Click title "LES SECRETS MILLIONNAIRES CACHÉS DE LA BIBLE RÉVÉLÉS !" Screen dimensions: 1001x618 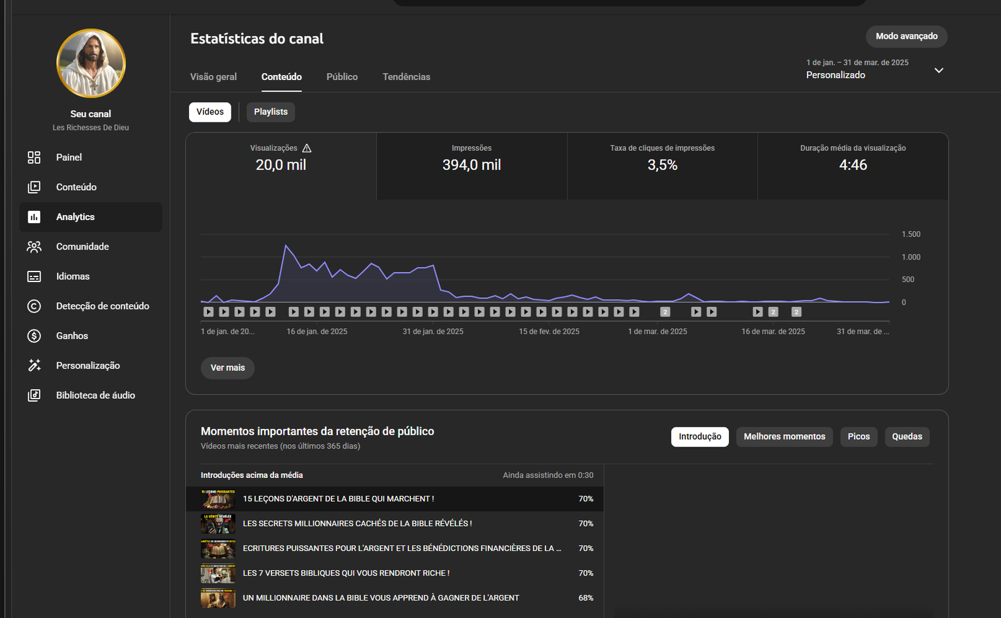pyautogui.click(x=357, y=524)
